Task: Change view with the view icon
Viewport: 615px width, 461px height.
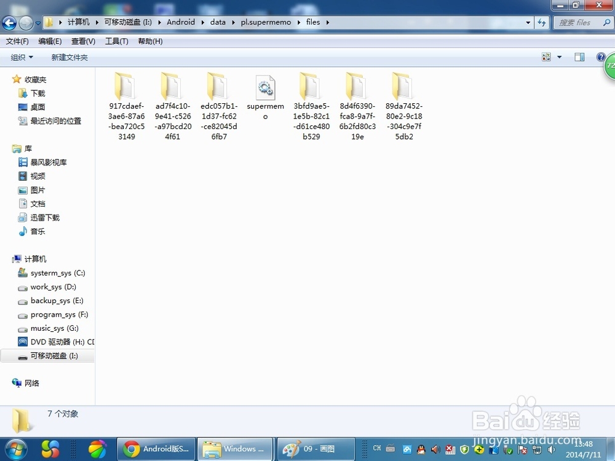Action: click(546, 57)
